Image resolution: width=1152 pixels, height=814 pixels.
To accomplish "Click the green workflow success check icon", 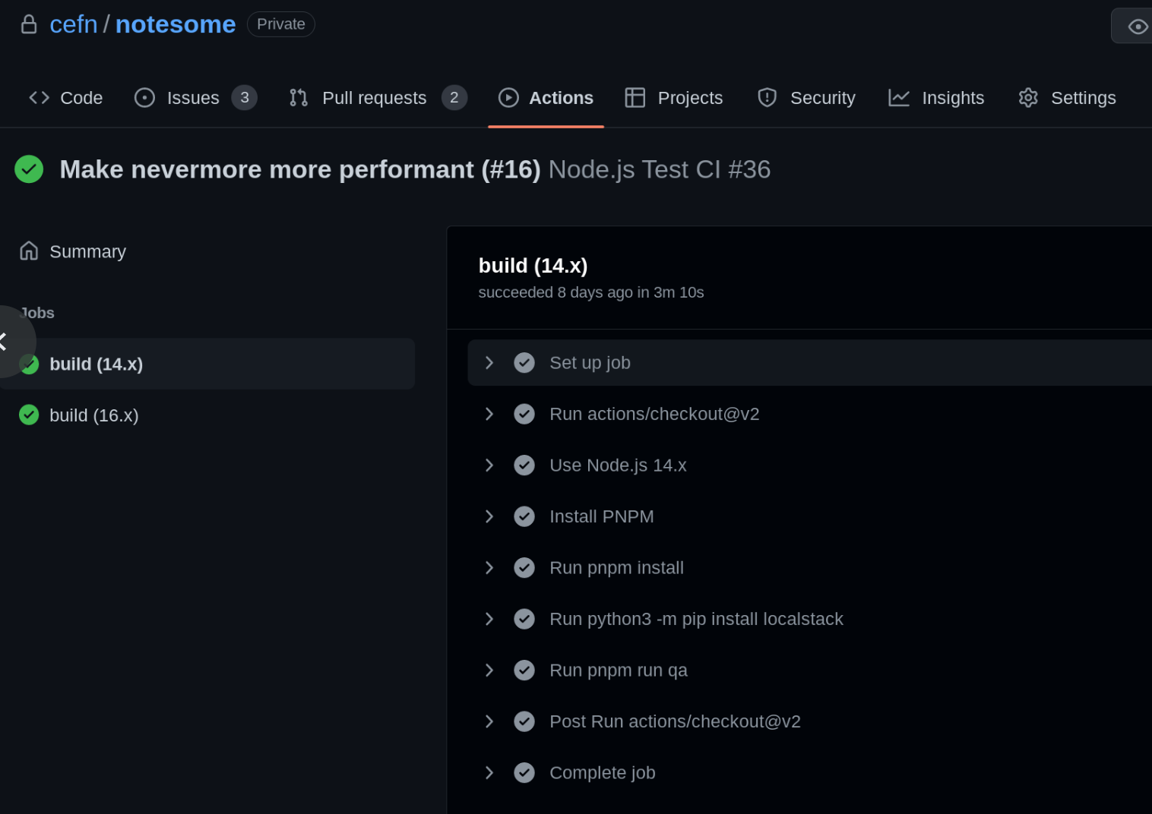I will point(29,169).
